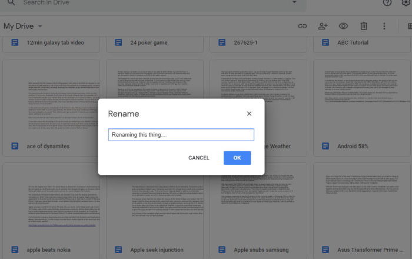Click doc icon beside apple beats nokia
The width and height of the screenshot is (412, 259).
15,250
